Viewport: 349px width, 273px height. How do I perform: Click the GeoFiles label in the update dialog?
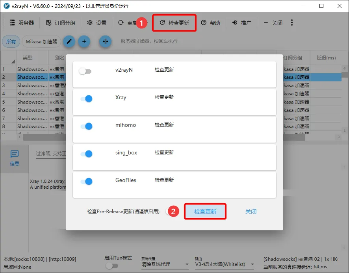(x=126, y=180)
